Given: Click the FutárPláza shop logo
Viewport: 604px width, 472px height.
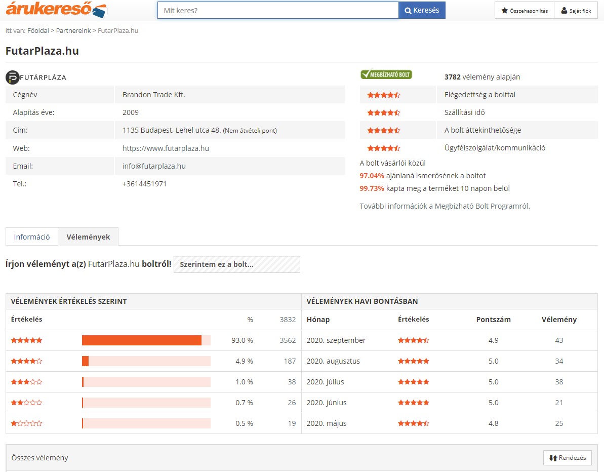Looking at the screenshot, I should (36, 77).
